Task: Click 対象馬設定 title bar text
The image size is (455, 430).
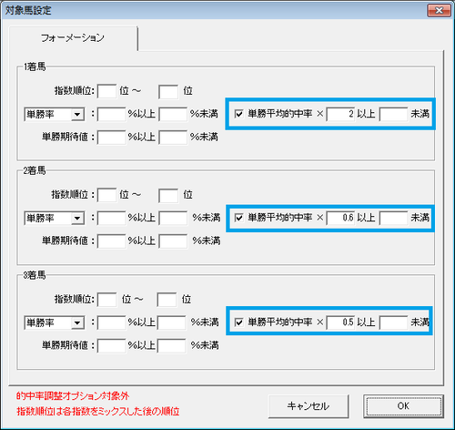Action: point(28,10)
